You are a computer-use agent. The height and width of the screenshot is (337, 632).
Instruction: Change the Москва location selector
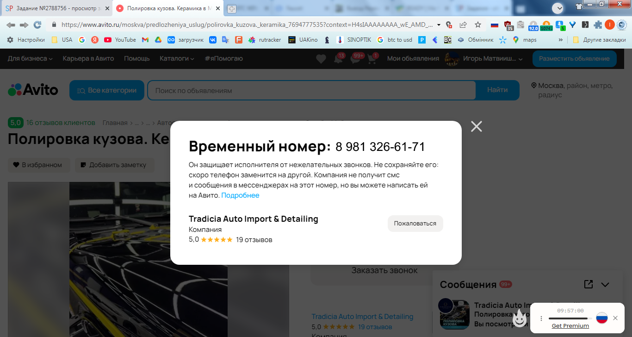coord(572,90)
